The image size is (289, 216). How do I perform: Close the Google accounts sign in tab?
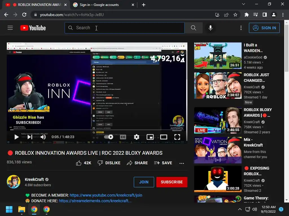click(133, 5)
